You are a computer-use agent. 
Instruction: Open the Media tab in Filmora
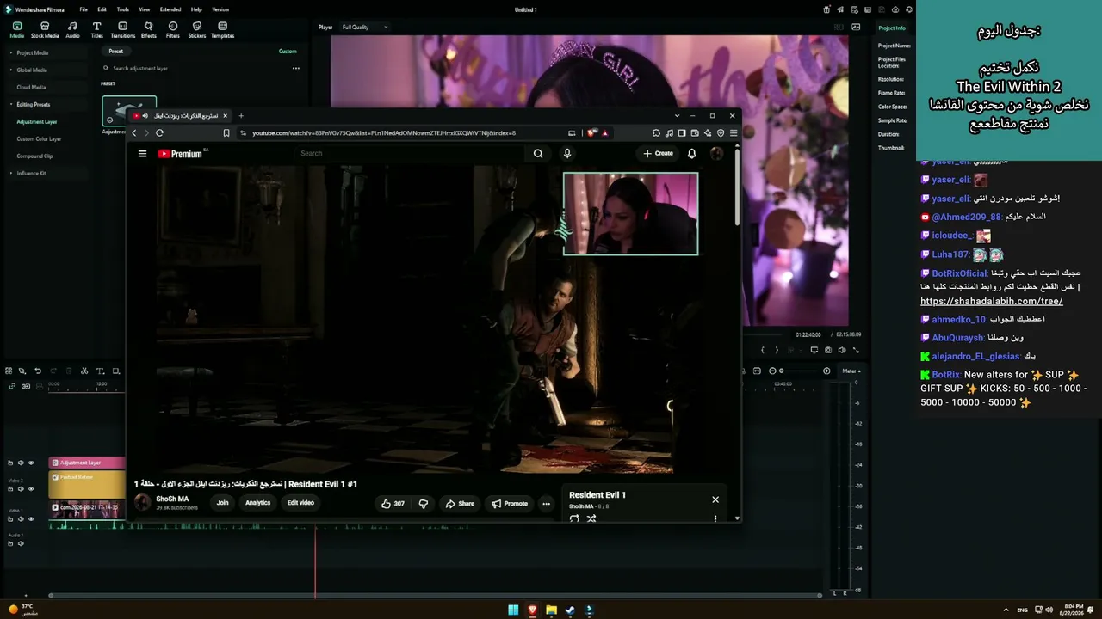(x=16, y=30)
